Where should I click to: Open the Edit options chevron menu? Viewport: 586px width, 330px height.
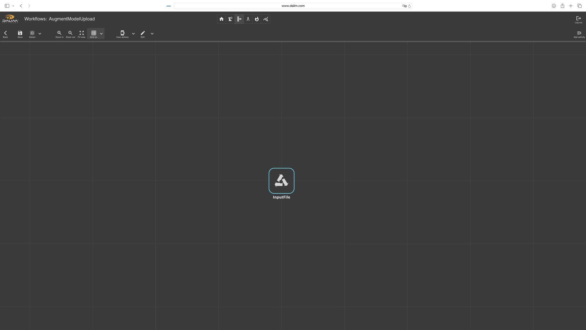[x=152, y=33]
